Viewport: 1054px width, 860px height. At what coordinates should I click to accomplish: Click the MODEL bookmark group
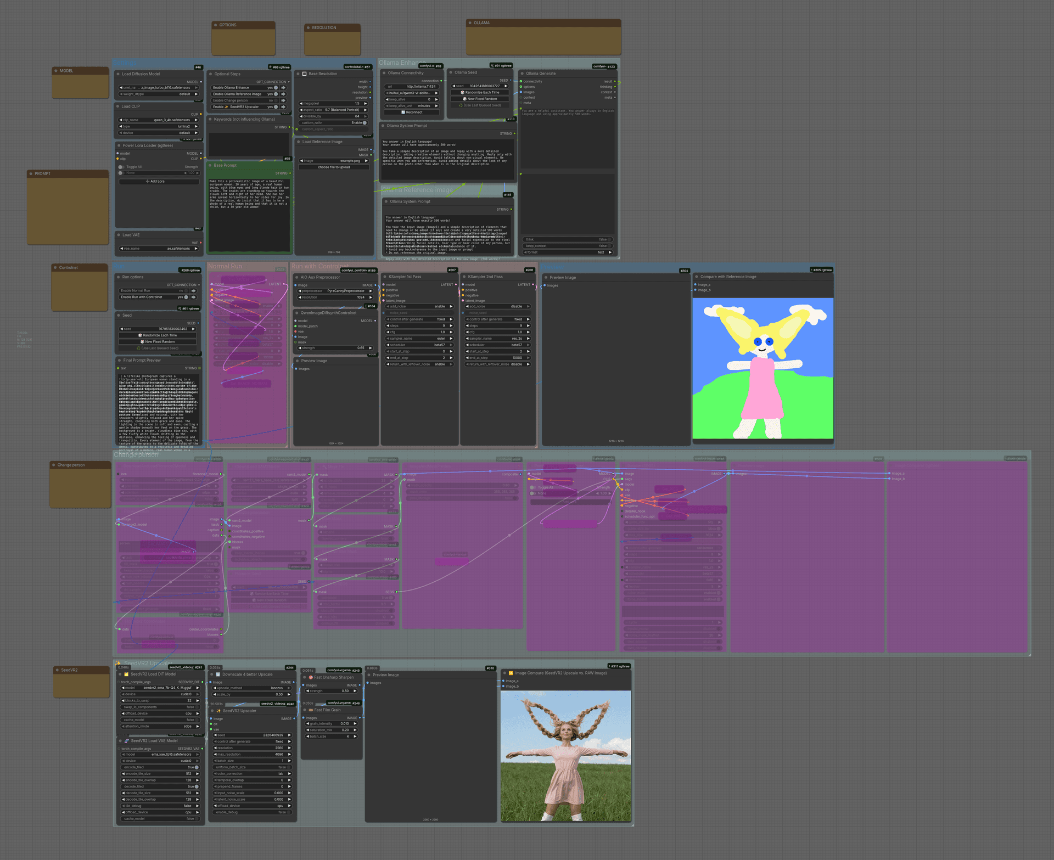point(81,83)
